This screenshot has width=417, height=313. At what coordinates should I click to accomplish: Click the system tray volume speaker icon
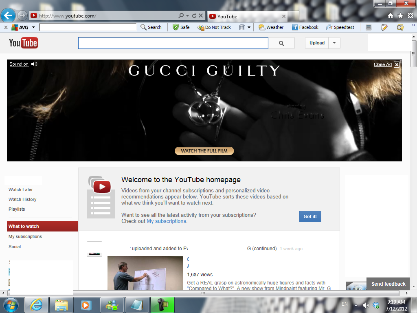tap(366, 305)
